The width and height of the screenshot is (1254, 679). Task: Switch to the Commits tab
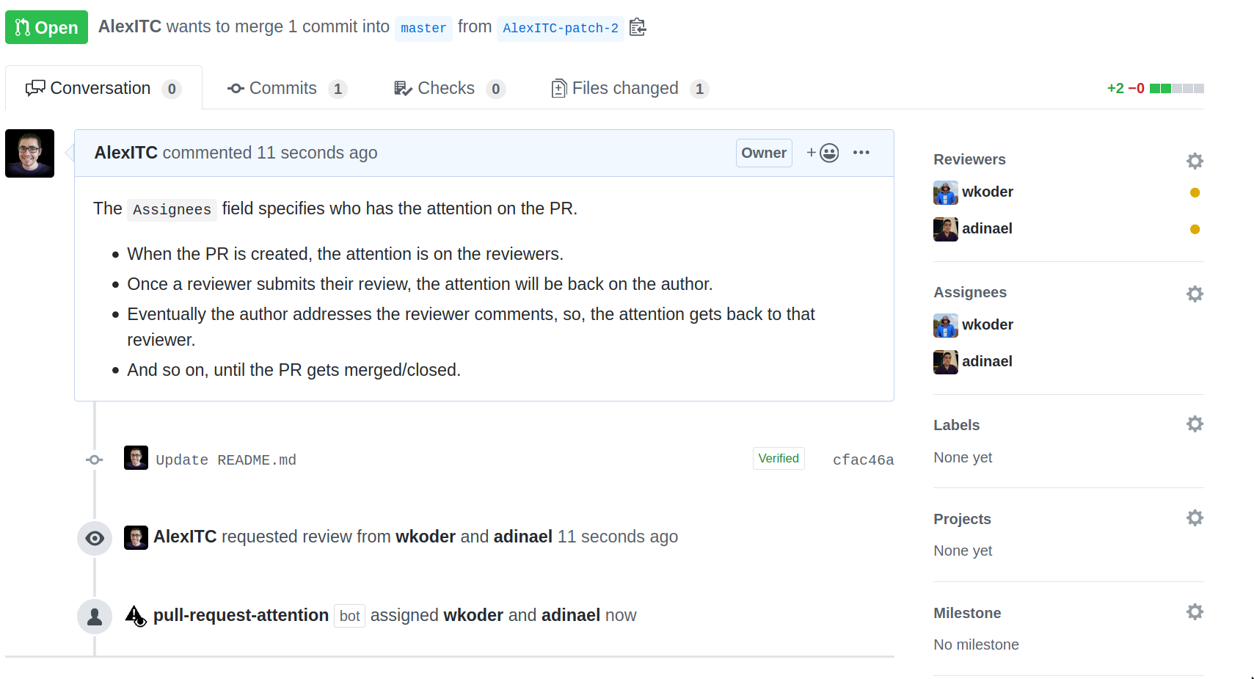pos(286,89)
